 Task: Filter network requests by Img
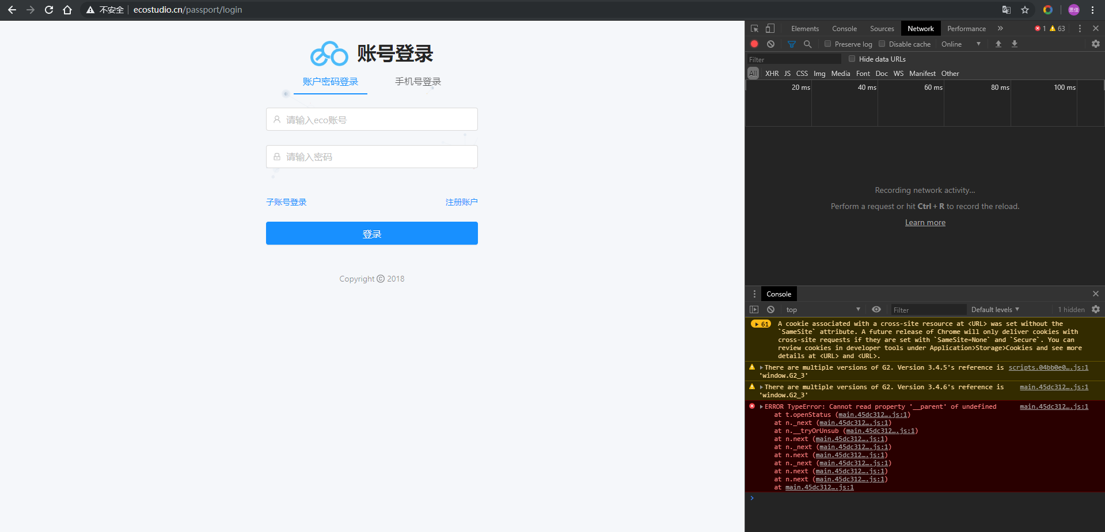(x=819, y=73)
